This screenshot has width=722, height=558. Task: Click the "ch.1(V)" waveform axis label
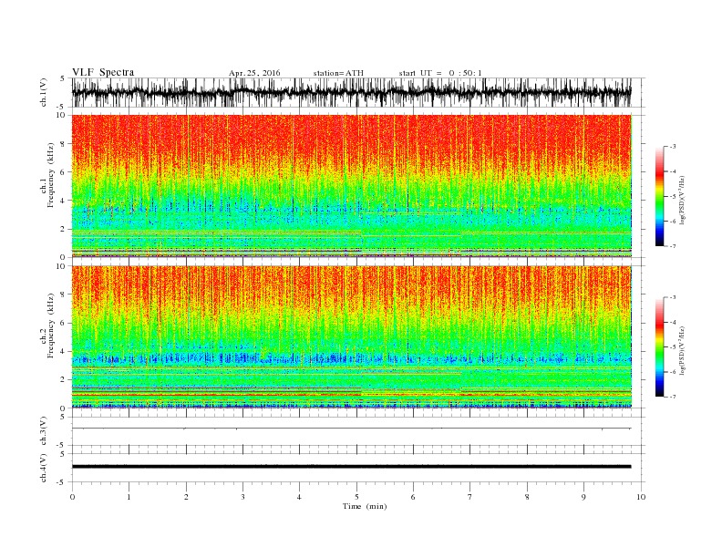coord(44,94)
